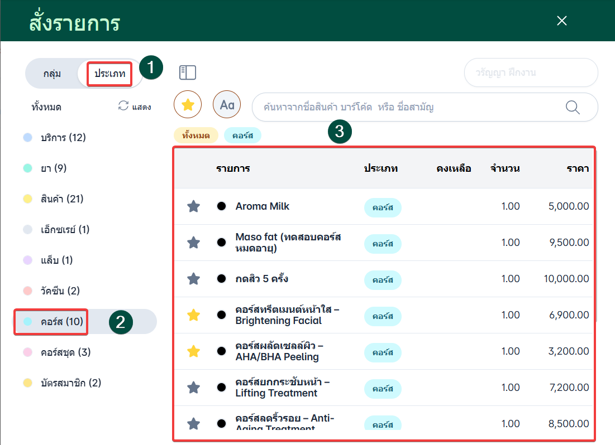Click the favorites star filter button
Screen dimensions: 615x445
(x=188, y=105)
